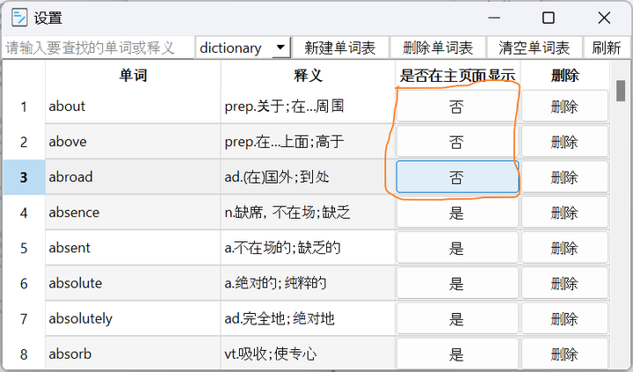Maximize the settings window
The image size is (633, 372).
point(548,18)
